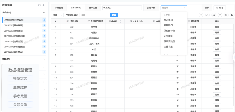Click 下载导入模板 button
The image size is (235, 112).
72,15
